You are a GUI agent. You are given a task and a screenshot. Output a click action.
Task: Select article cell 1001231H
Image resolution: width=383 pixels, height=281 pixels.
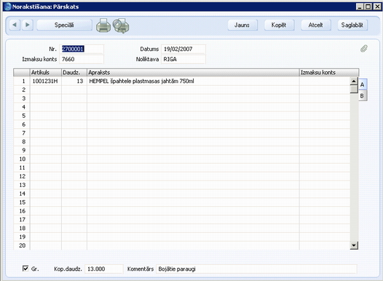pyautogui.click(x=46, y=81)
